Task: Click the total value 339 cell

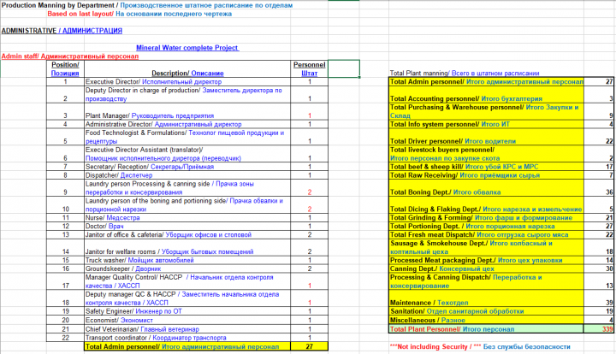Action: click(599, 329)
